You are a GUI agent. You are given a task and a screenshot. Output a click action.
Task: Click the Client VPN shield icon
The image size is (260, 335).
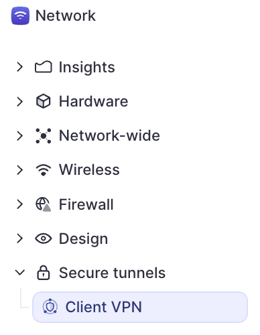(50, 306)
